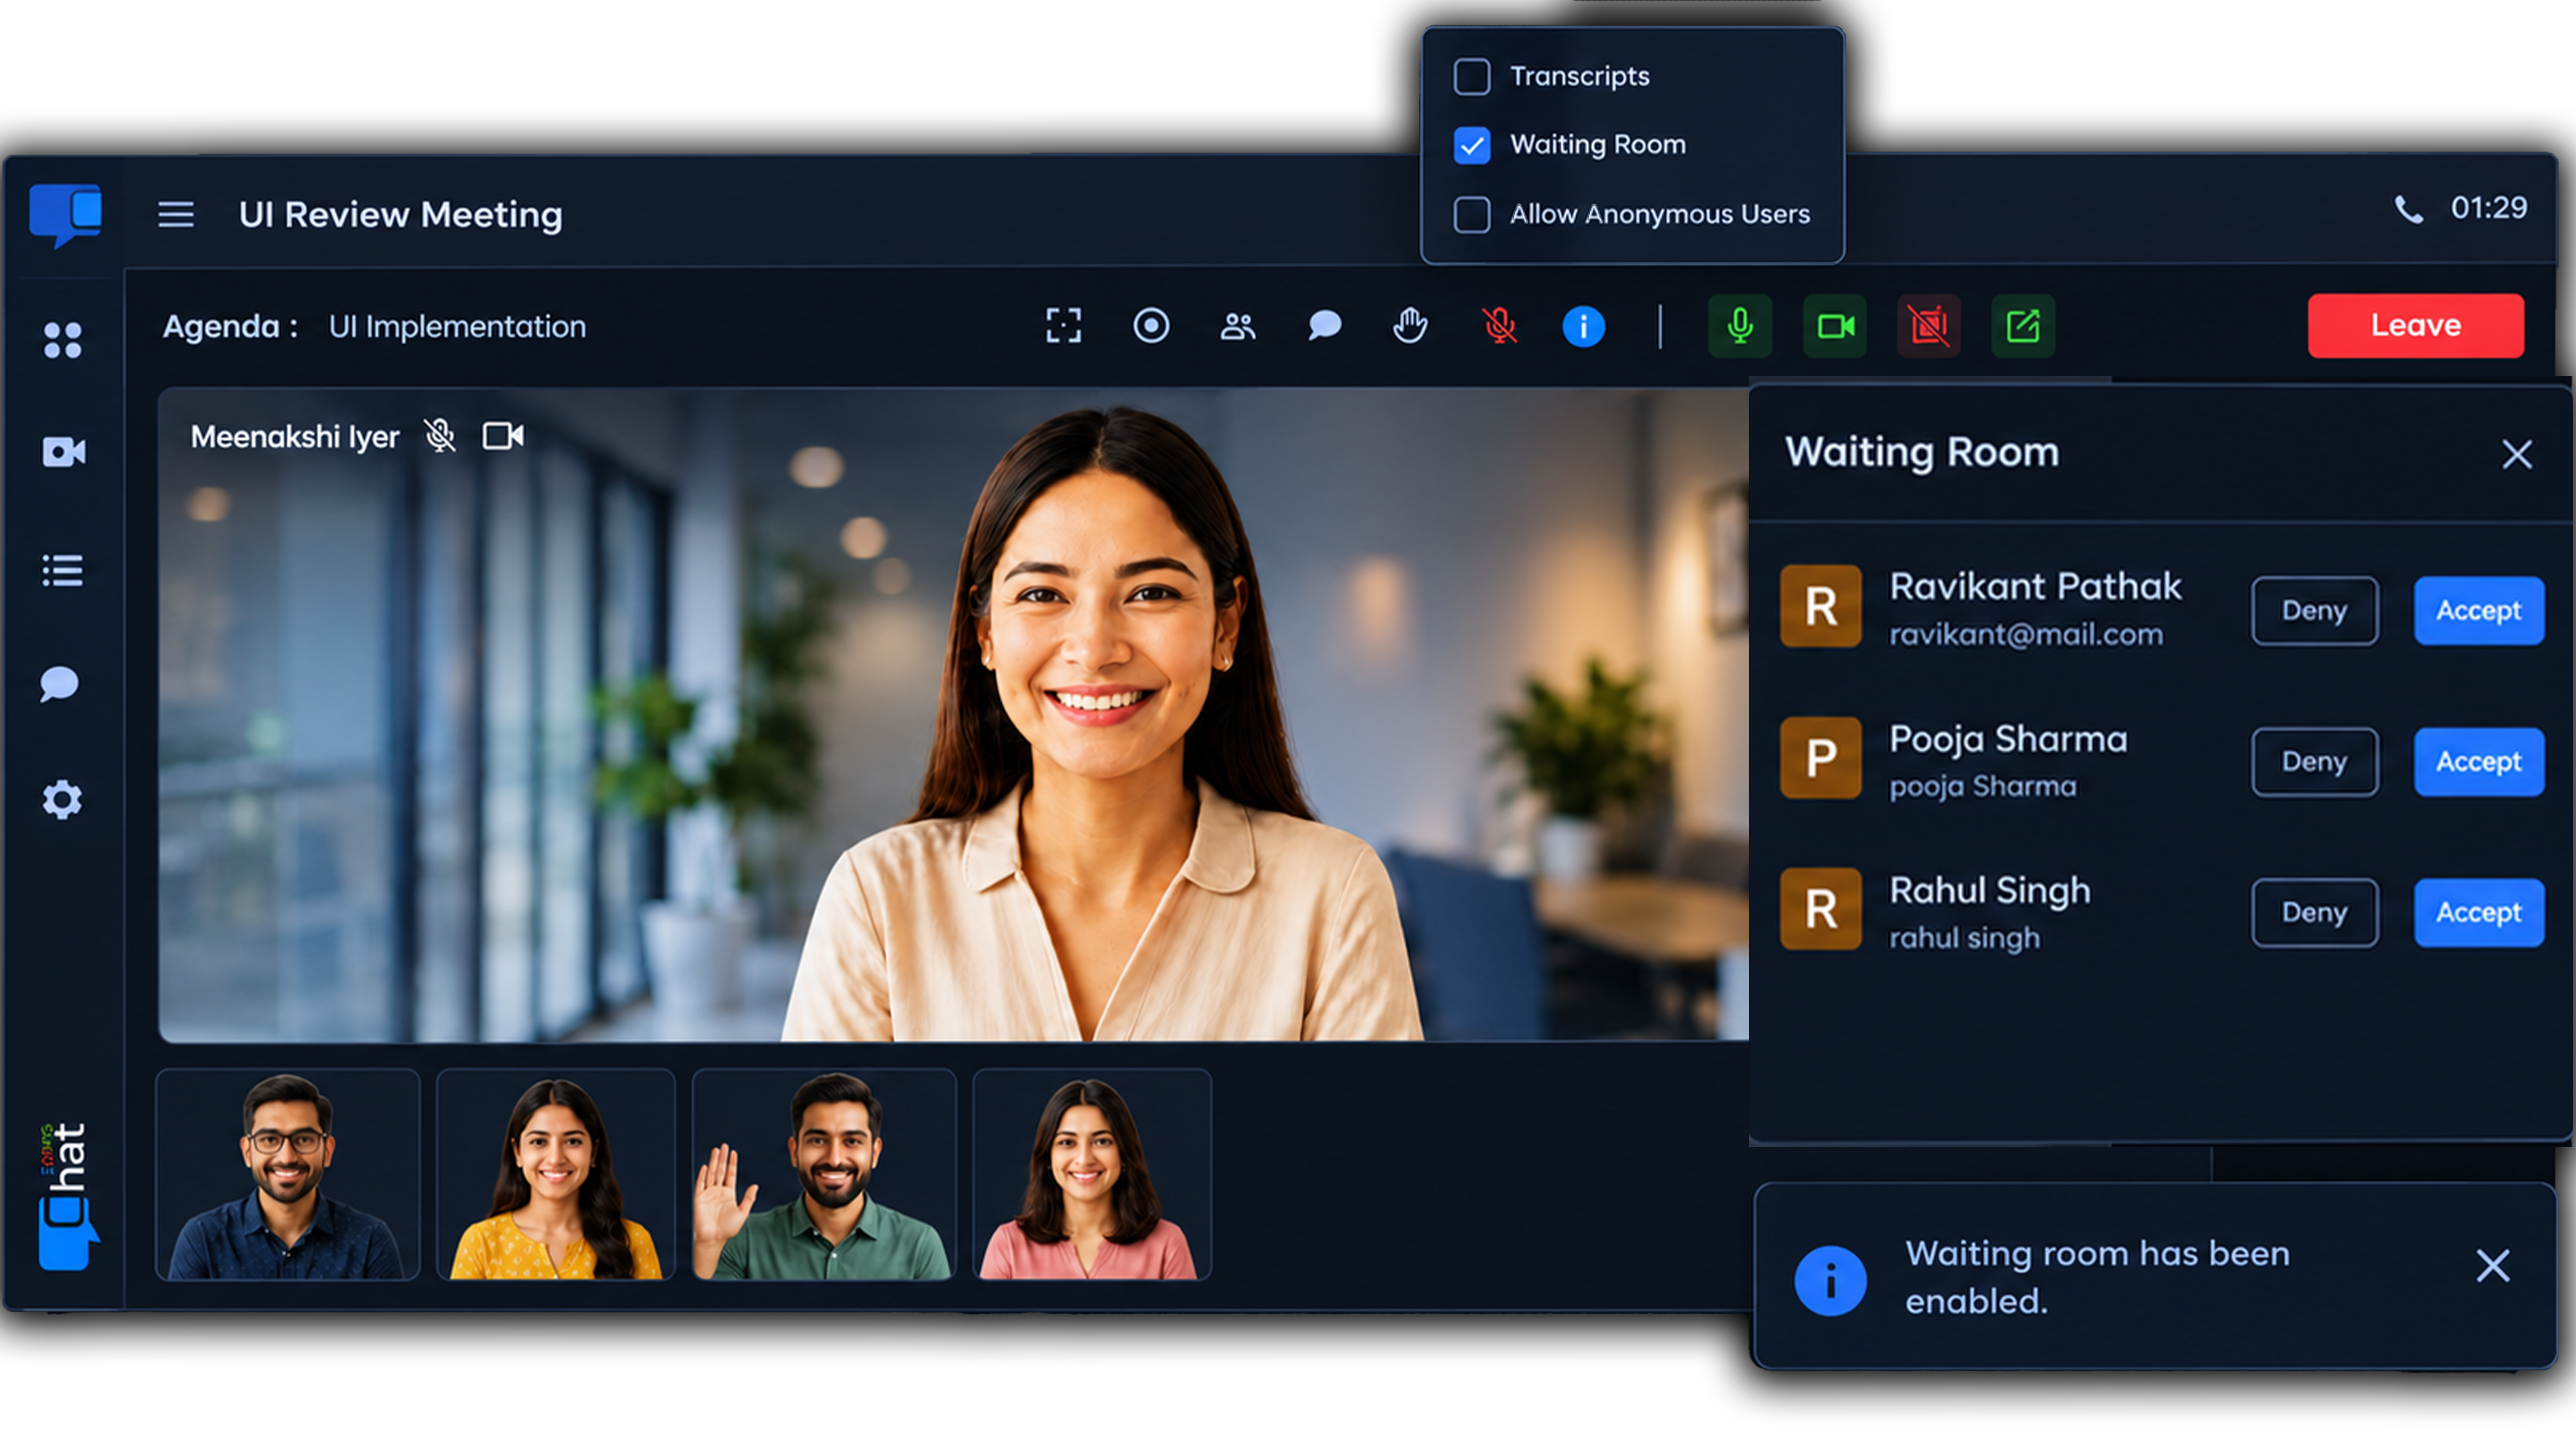2576x1449 pixels.
Task: Dismiss the waiting room enabled notification
Action: coord(2493,1266)
